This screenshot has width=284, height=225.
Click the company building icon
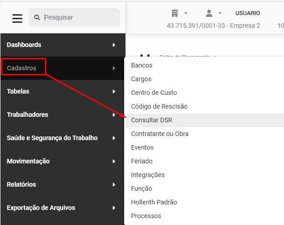point(175,13)
